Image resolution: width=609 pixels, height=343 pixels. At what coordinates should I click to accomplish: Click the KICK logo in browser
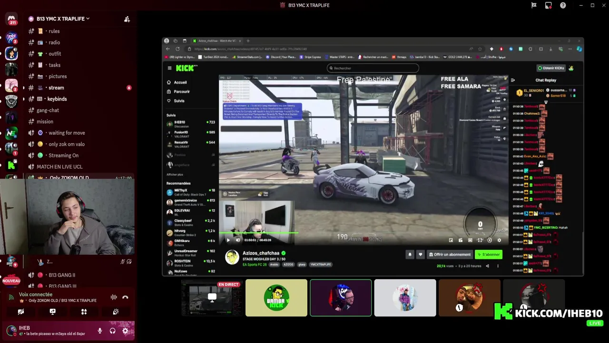186,68
